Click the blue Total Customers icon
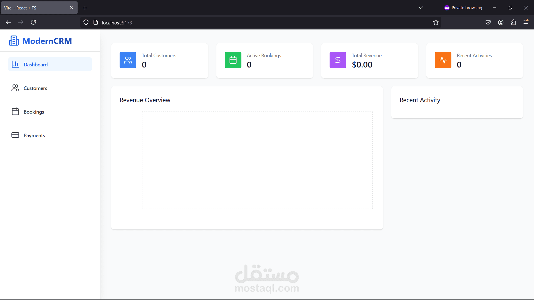The height and width of the screenshot is (300, 534). coord(128,60)
